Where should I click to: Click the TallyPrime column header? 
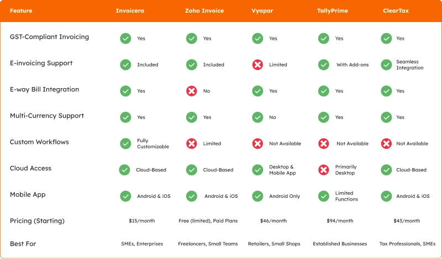(333, 10)
